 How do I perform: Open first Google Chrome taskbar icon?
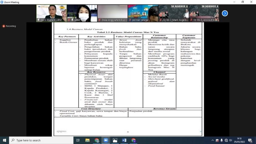pos(97,140)
